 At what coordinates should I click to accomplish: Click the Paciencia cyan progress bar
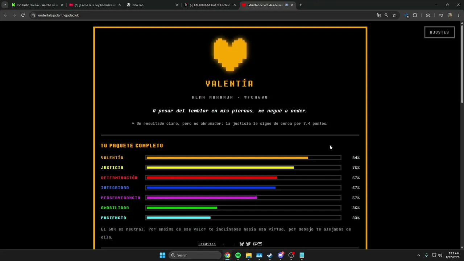(x=243, y=218)
